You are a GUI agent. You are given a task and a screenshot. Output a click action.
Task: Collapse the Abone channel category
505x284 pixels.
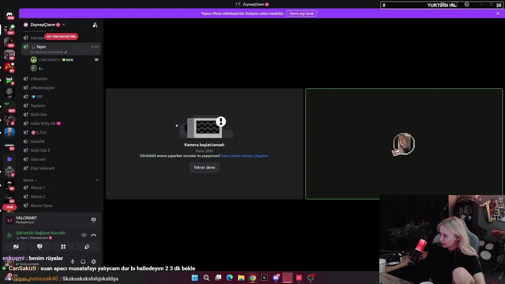[x=30, y=180]
